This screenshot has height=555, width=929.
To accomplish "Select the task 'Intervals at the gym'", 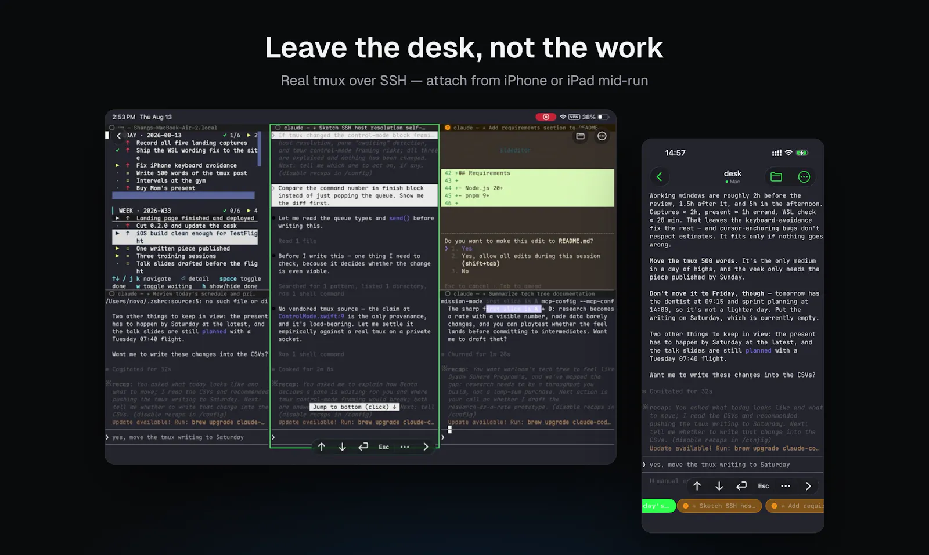I will (x=171, y=180).
